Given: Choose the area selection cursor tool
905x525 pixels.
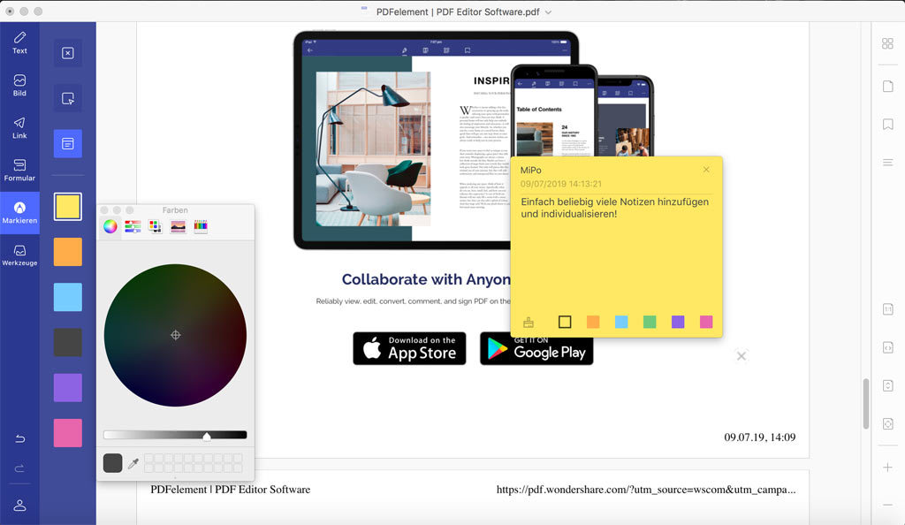Looking at the screenshot, I should pyautogui.click(x=67, y=99).
